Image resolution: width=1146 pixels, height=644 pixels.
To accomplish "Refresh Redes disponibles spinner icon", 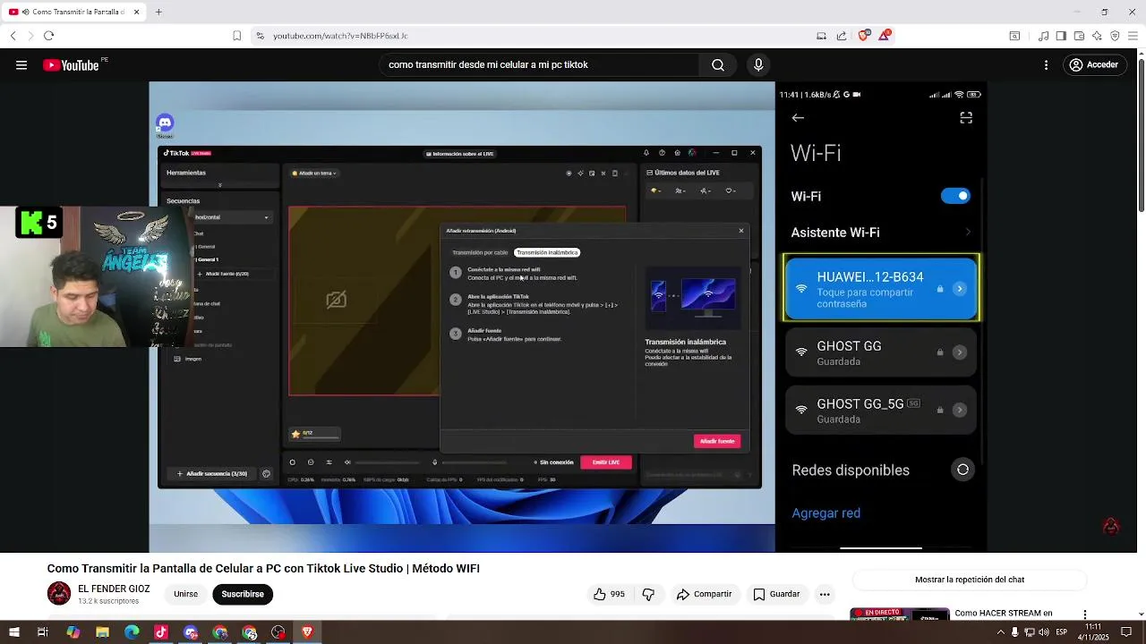I will pyautogui.click(x=962, y=470).
